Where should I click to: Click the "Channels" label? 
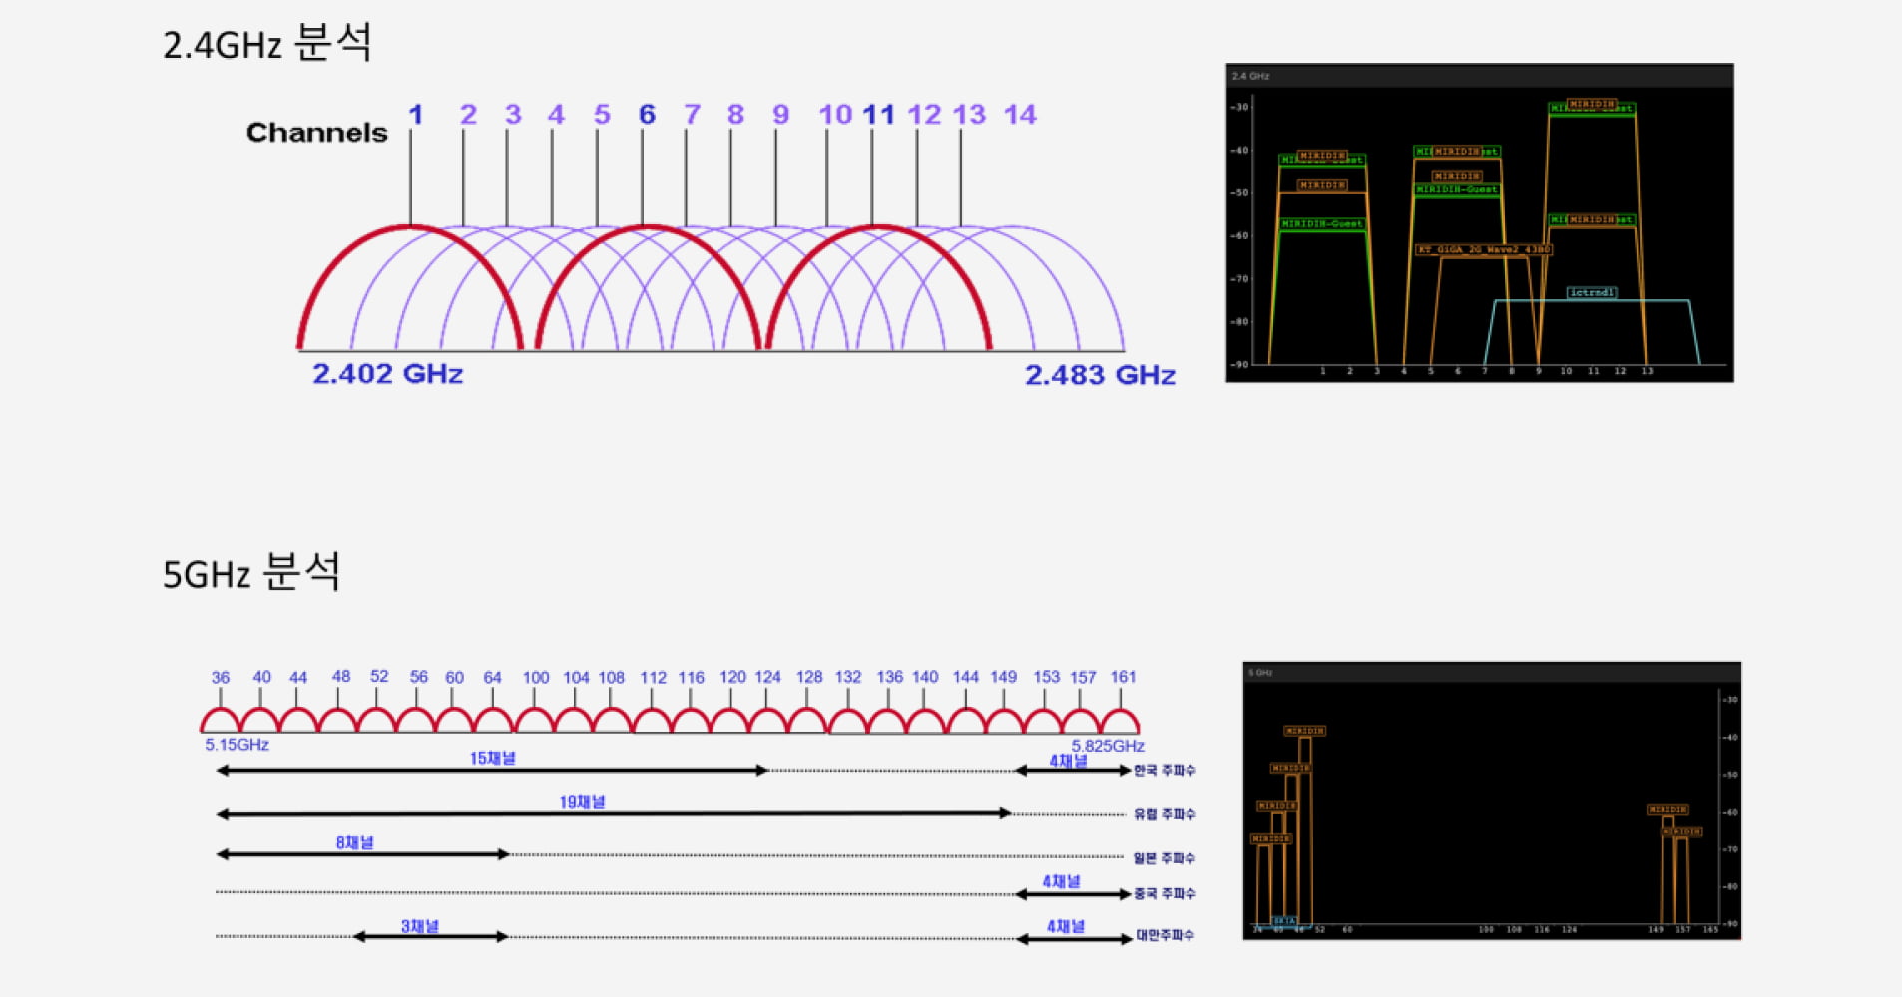click(x=316, y=133)
